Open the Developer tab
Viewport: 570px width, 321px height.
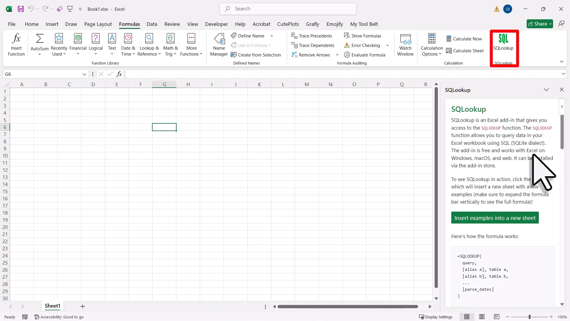[x=216, y=24]
